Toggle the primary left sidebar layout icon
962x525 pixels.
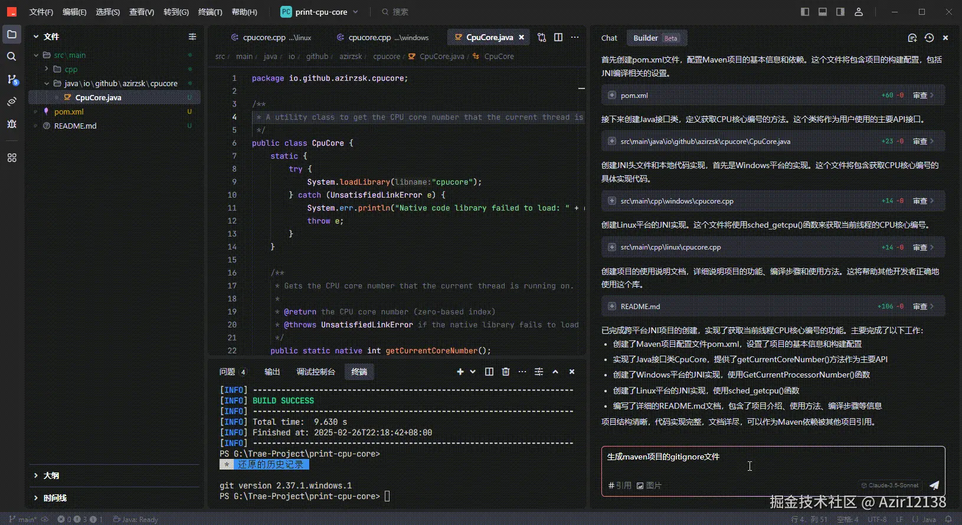pos(805,12)
